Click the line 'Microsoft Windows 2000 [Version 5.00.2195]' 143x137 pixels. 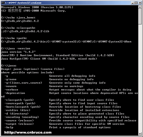pyautogui.click(x=37, y=7)
